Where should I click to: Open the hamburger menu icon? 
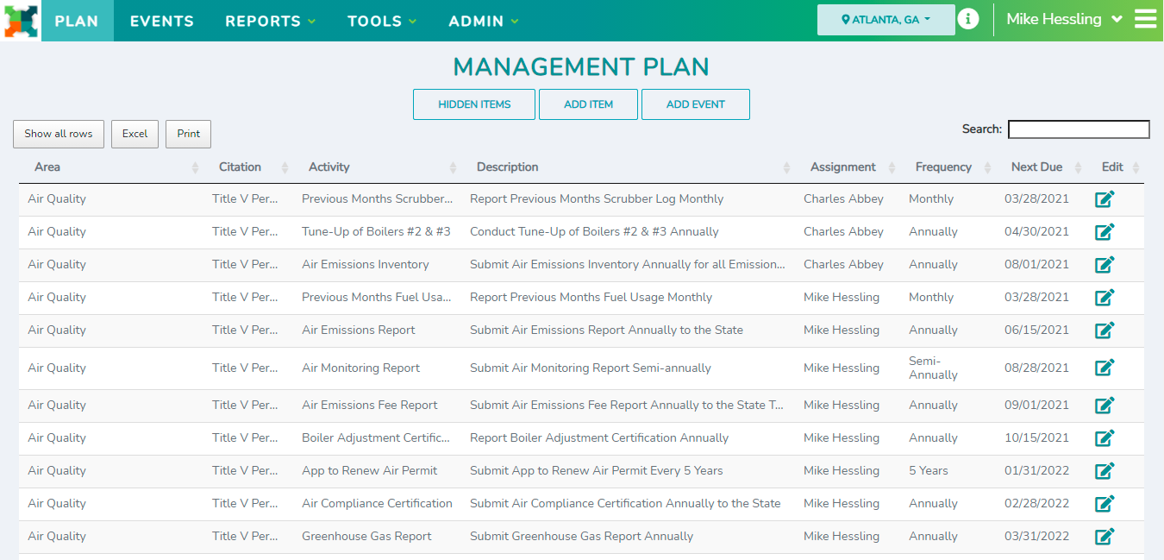[1146, 19]
